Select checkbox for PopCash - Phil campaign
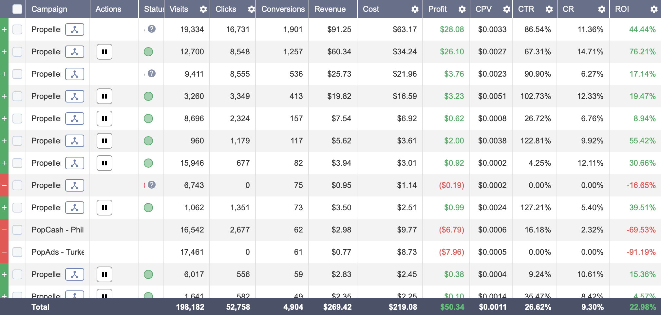The image size is (661, 315). point(17,230)
